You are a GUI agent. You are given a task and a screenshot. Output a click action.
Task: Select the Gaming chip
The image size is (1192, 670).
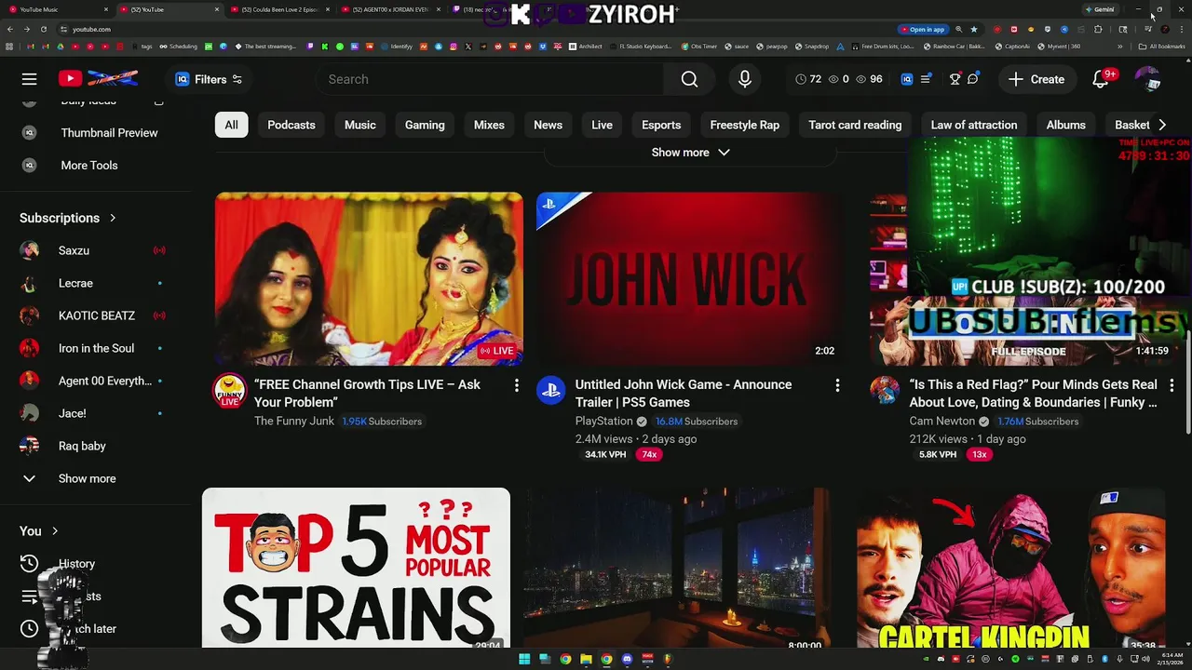[x=425, y=125]
